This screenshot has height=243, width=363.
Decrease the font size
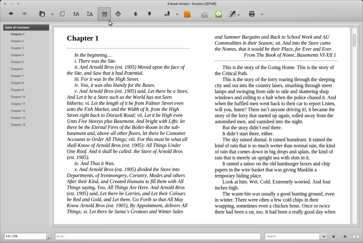point(90,14)
